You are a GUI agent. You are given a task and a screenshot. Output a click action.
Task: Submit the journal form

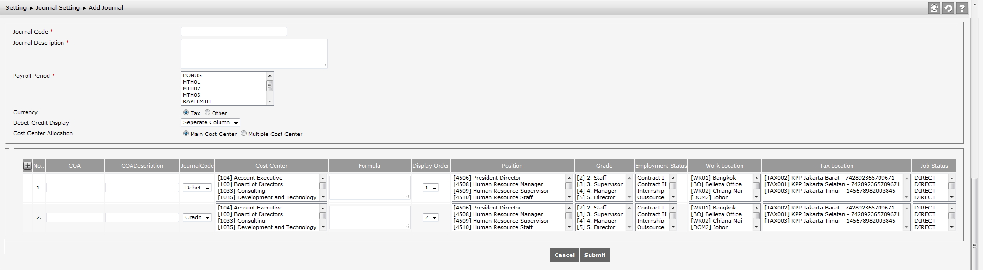pos(595,255)
